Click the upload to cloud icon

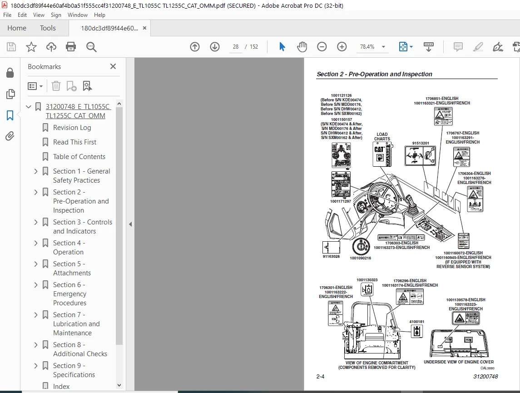click(51, 47)
